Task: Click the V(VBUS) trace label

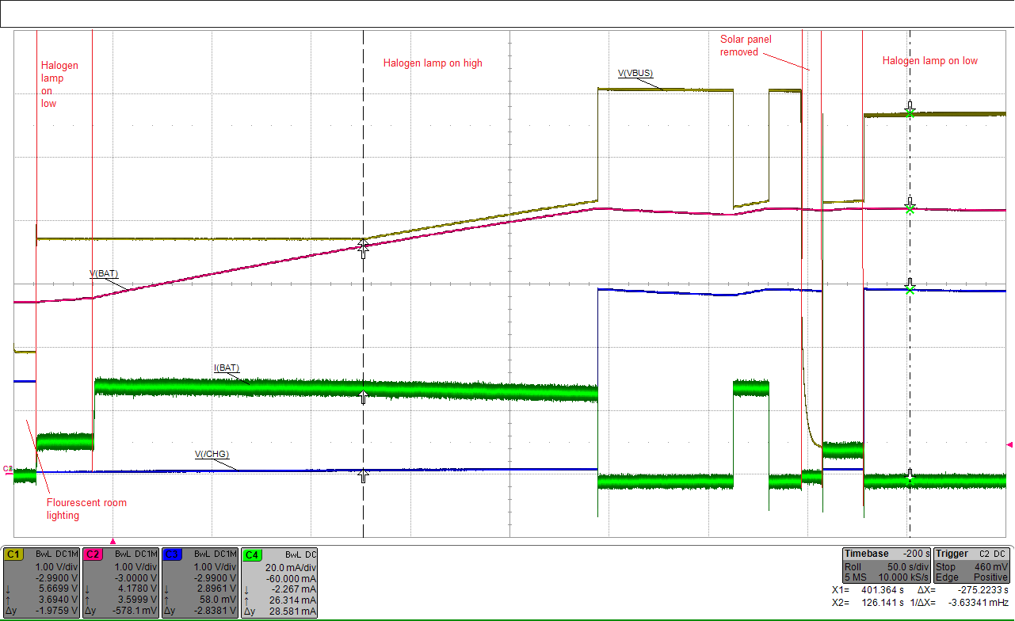Action: click(x=634, y=72)
